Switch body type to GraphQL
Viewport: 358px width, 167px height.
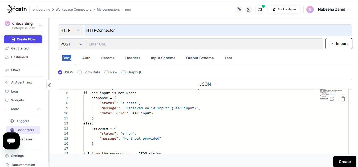[x=132, y=72]
